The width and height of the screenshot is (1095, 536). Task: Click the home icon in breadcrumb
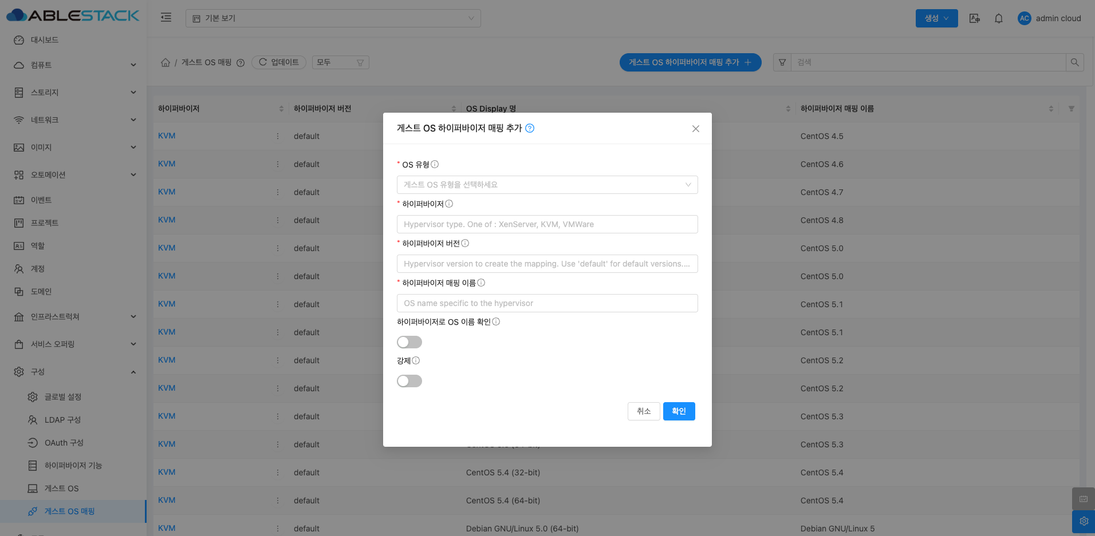166,62
